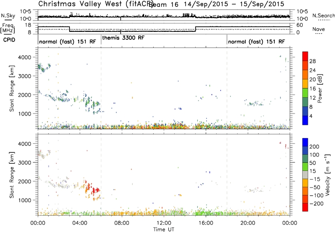
Task: Click the "4" tick on the Power colorbar
Action: click(311, 116)
